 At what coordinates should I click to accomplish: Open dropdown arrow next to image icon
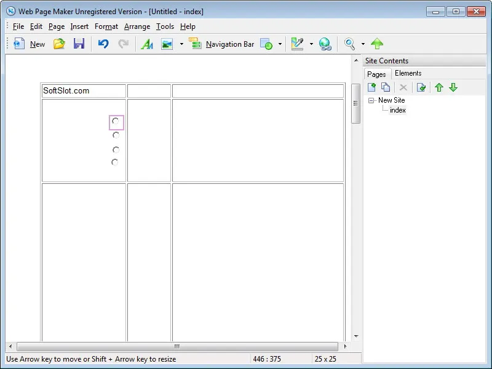point(181,44)
